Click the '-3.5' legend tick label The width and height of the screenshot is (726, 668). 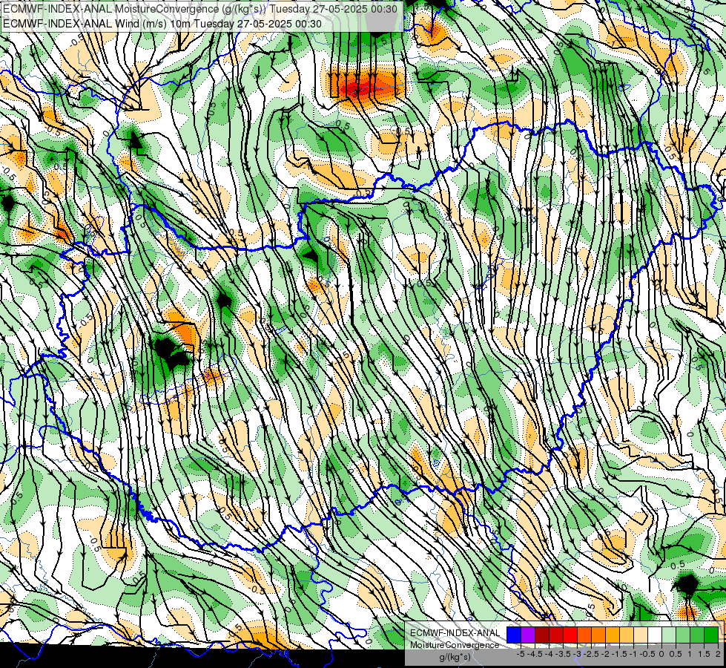click(563, 654)
